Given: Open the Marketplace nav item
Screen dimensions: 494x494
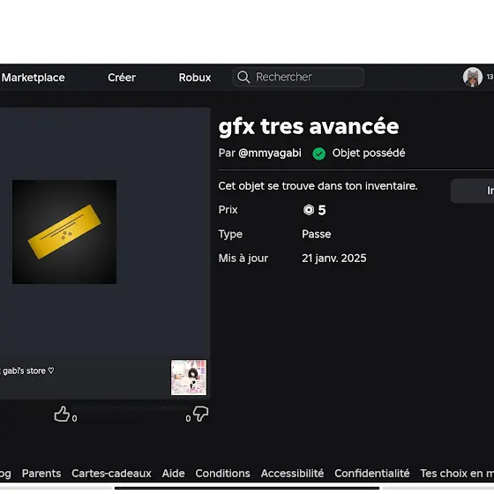Looking at the screenshot, I should click(34, 78).
